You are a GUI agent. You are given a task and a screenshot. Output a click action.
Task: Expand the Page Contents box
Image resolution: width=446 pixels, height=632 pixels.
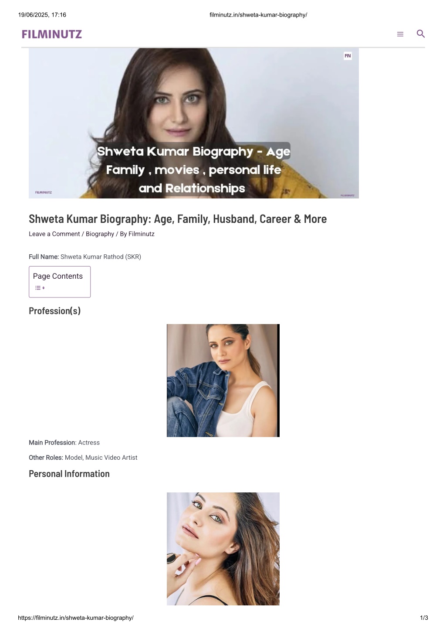coord(60,282)
